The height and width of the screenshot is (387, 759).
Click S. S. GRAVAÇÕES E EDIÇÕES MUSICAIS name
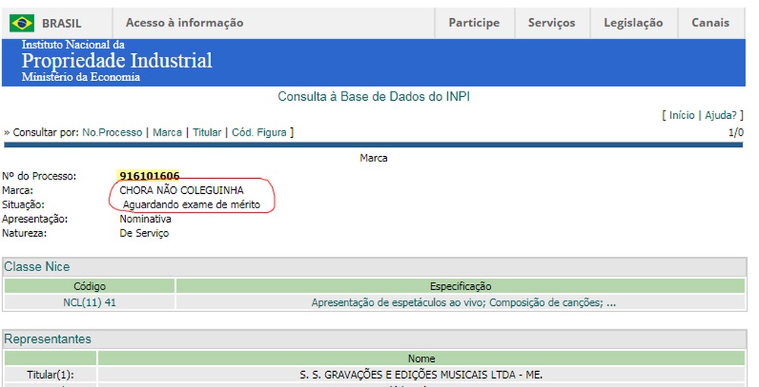pos(421,374)
